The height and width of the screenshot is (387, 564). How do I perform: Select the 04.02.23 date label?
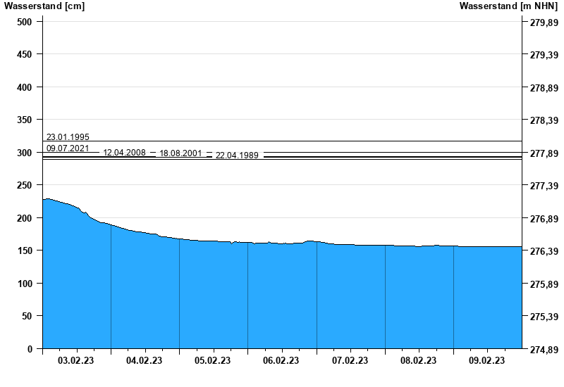coord(145,361)
